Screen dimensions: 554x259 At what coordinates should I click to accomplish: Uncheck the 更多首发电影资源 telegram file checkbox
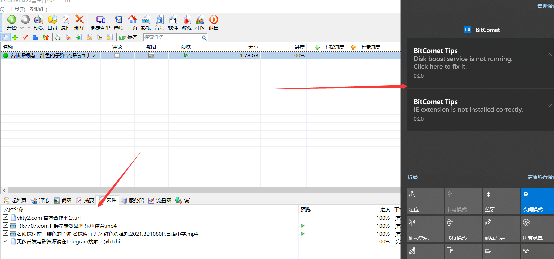pyautogui.click(x=5, y=241)
